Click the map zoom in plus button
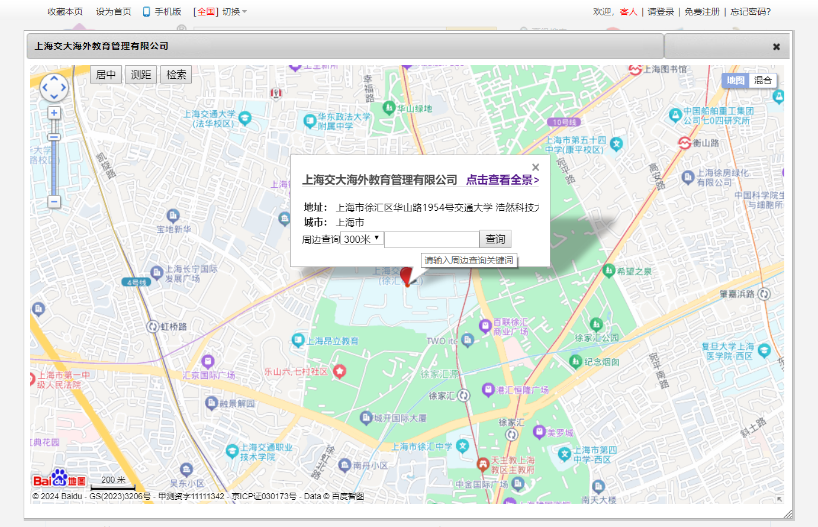This screenshot has height=527, width=818. click(54, 113)
